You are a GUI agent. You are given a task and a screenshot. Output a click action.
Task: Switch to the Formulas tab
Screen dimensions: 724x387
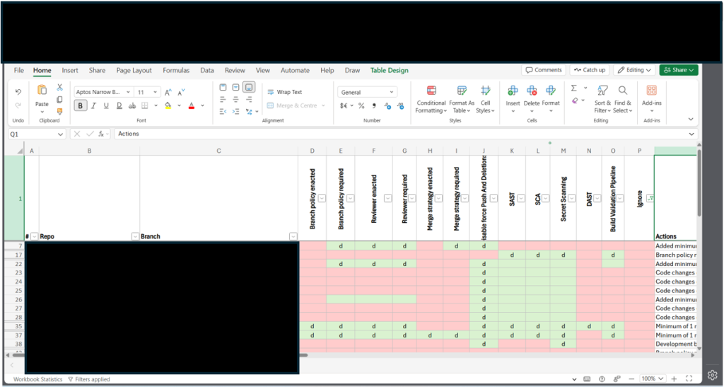[176, 70]
